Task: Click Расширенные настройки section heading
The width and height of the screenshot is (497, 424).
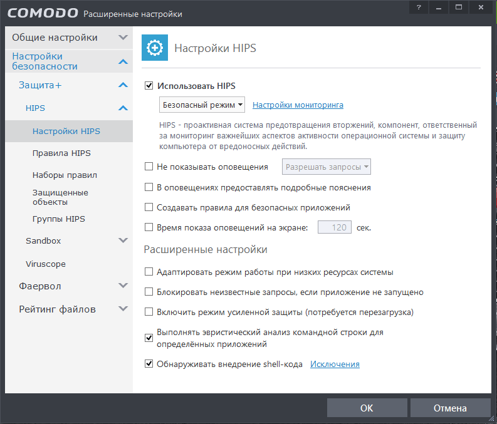Action: coord(206,249)
